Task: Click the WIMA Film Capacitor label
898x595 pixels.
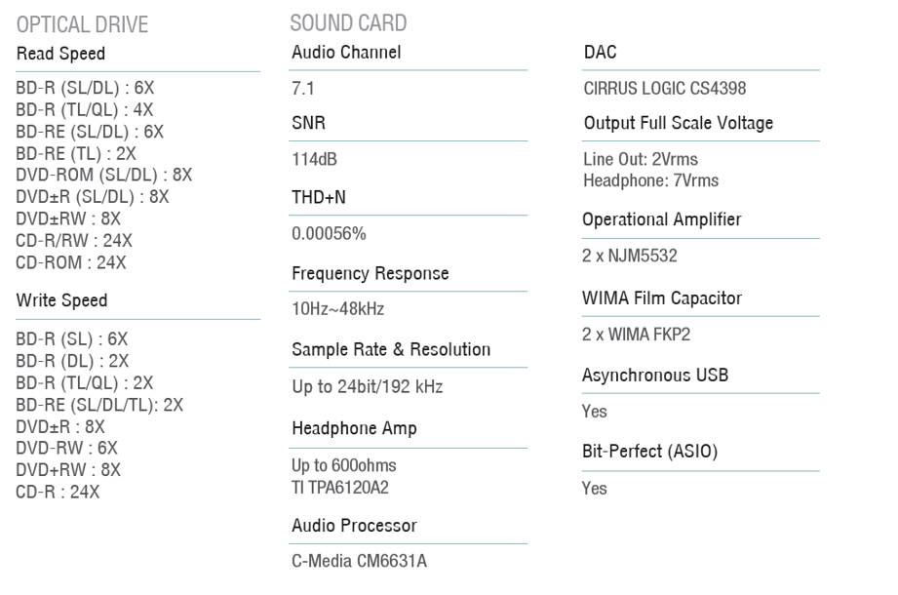Action: pos(662,297)
